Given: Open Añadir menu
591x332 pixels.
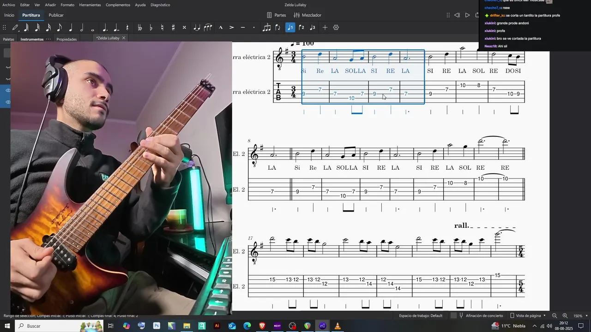Looking at the screenshot, I should pyautogui.click(x=51, y=5).
